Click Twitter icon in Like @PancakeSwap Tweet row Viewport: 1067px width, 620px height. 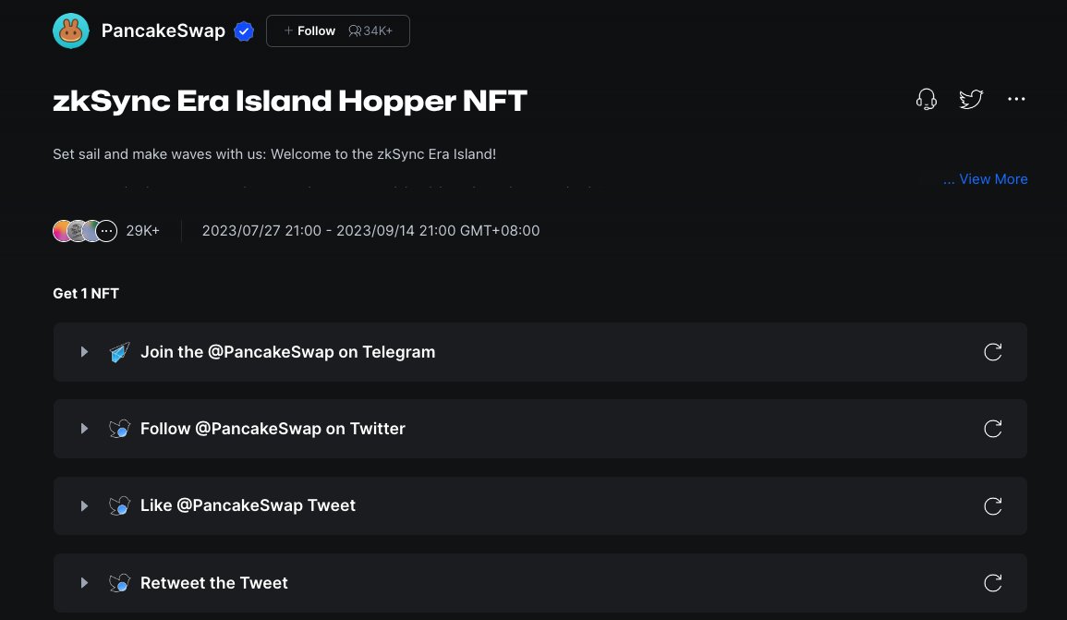click(x=120, y=505)
